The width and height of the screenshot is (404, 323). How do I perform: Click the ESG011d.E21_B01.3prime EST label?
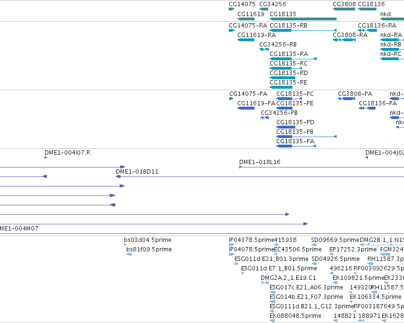click(271, 259)
